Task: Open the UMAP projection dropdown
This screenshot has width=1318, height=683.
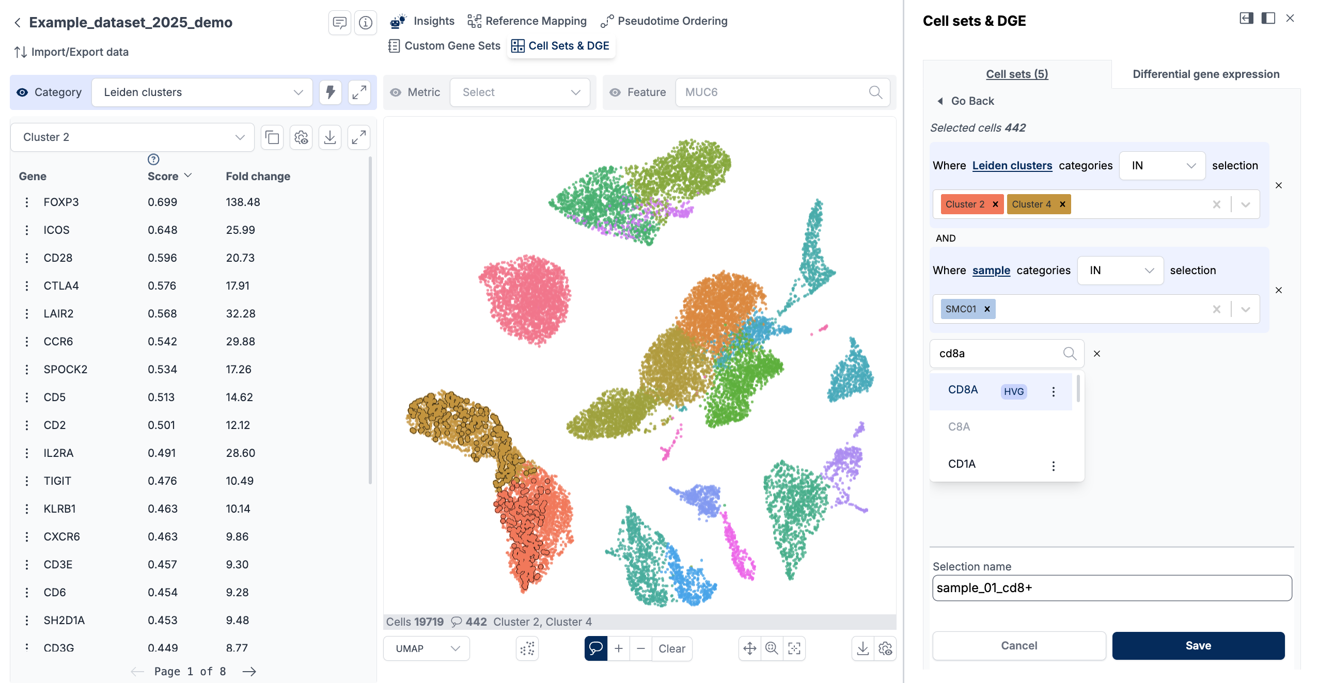Action: tap(426, 648)
